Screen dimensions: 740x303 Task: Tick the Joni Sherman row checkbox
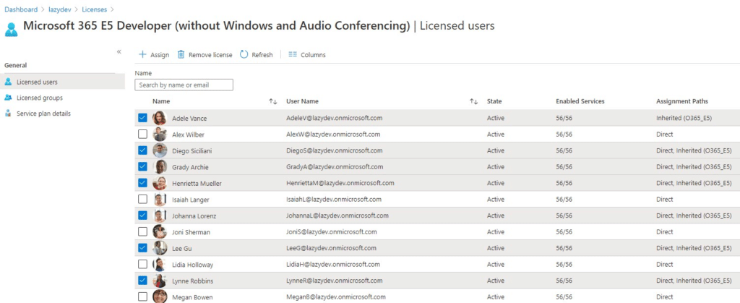click(142, 231)
